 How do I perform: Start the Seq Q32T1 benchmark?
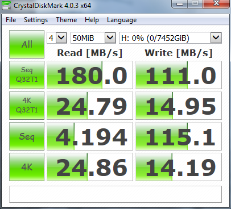point(27,75)
